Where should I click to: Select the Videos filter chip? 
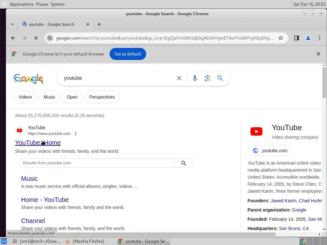pos(25,97)
